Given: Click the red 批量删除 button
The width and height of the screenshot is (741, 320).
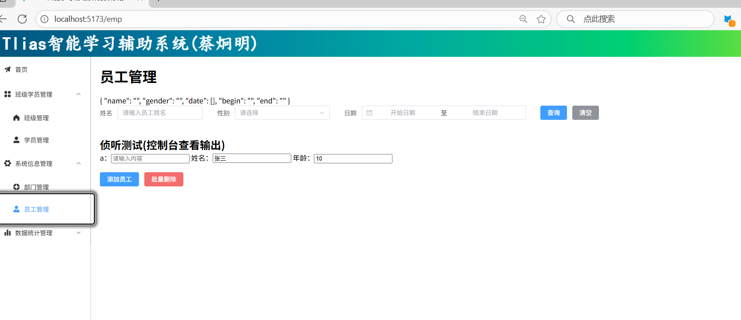Looking at the screenshot, I should pos(164,179).
